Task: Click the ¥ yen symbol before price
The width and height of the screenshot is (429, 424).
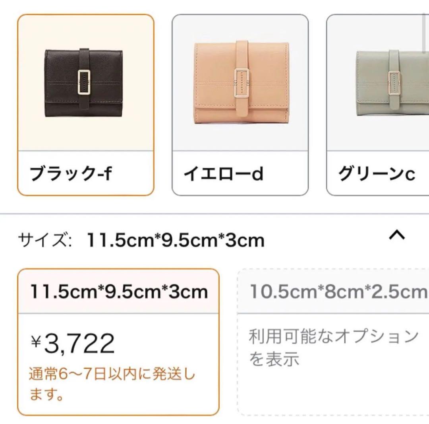Action: click(x=36, y=341)
